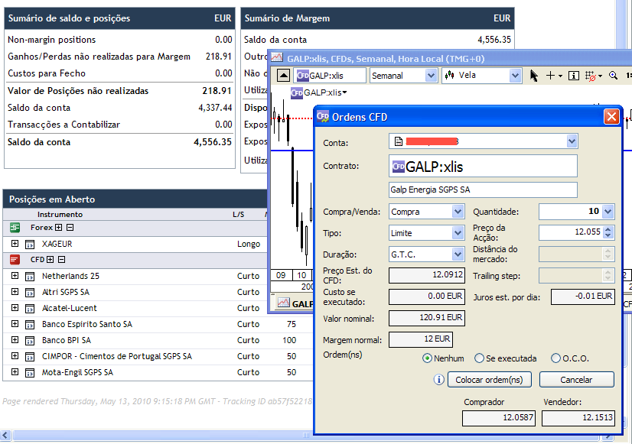
Task: Collapse all CFD positions with minus
Action: pos(61,260)
